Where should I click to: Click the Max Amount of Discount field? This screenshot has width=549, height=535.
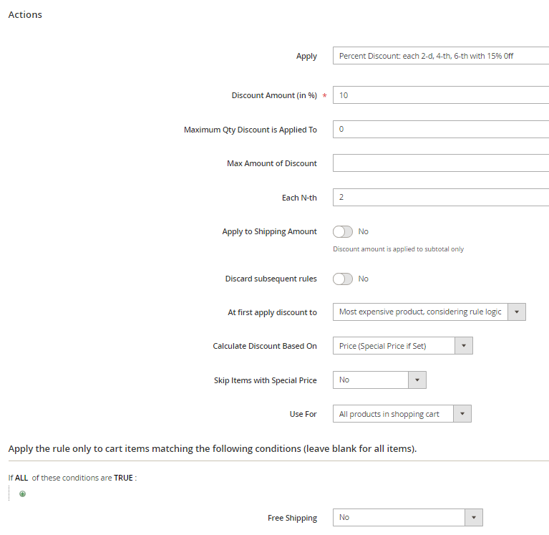point(440,163)
